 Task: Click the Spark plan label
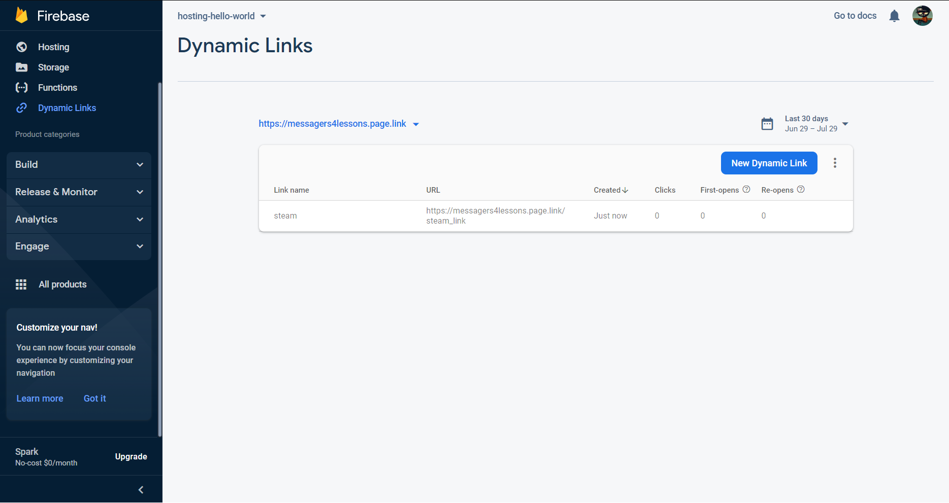pos(27,451)
